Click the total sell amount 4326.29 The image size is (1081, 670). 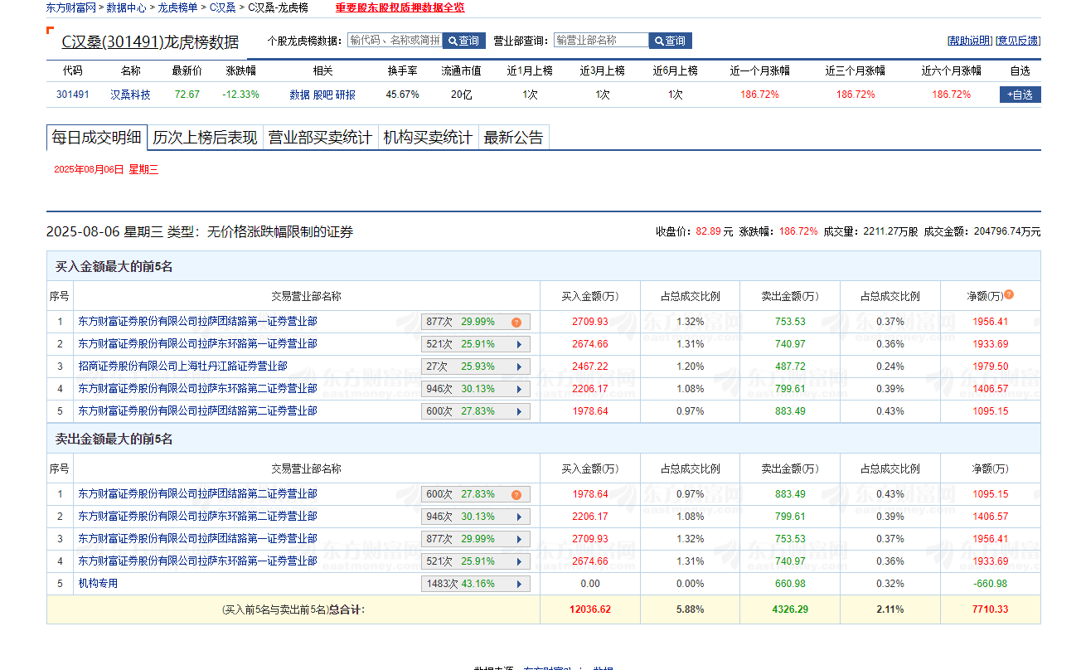[790, 609]
